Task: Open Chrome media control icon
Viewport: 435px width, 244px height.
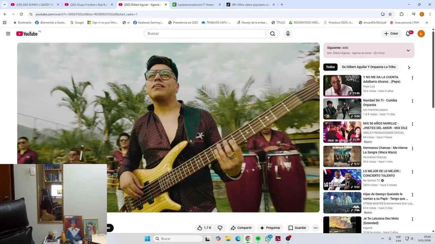Action: [x=413, y=14]
